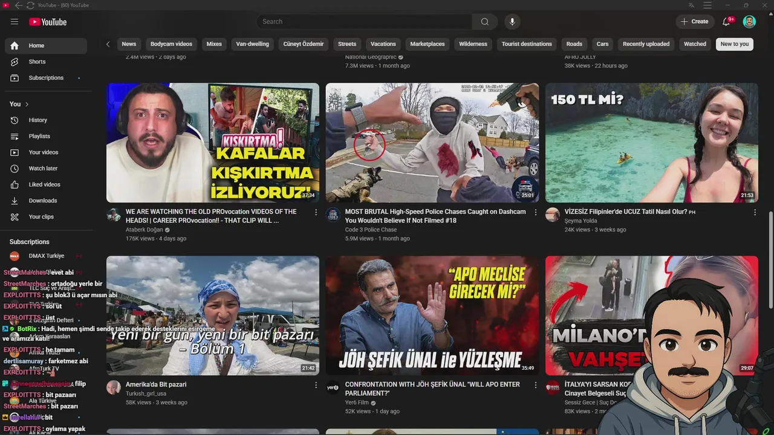Open Şeyma Yolda channel avatar
Image resolution: width=774 pixels, height=435 pixels.
(553, 215)
